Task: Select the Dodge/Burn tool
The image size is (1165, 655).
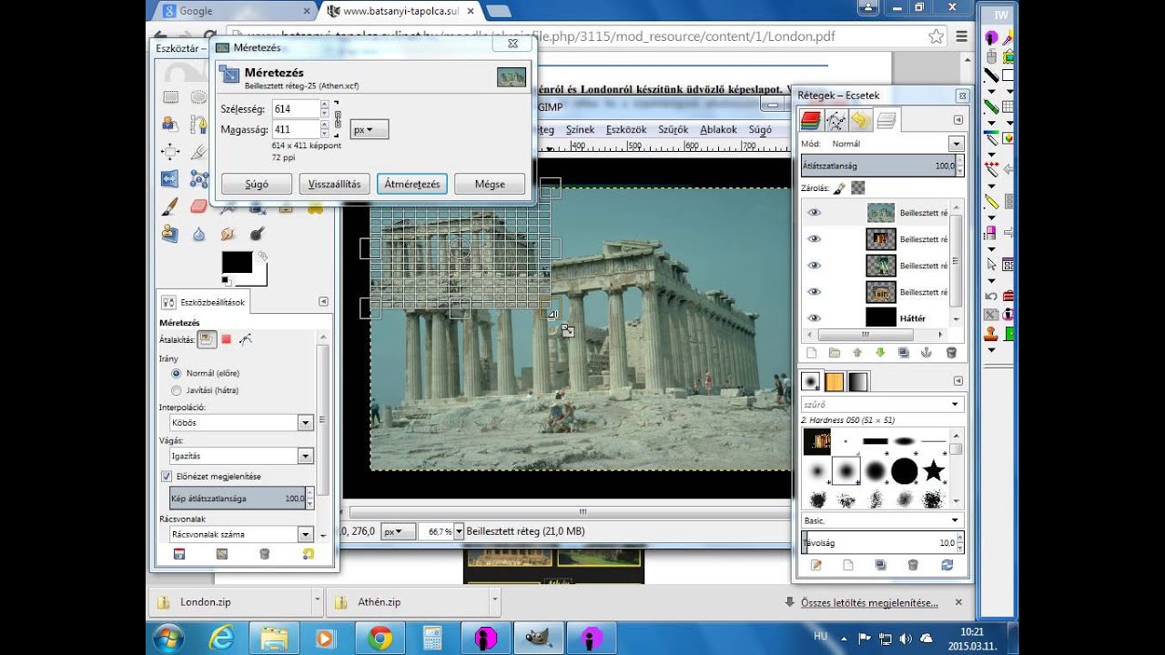Action: (257, 234)
